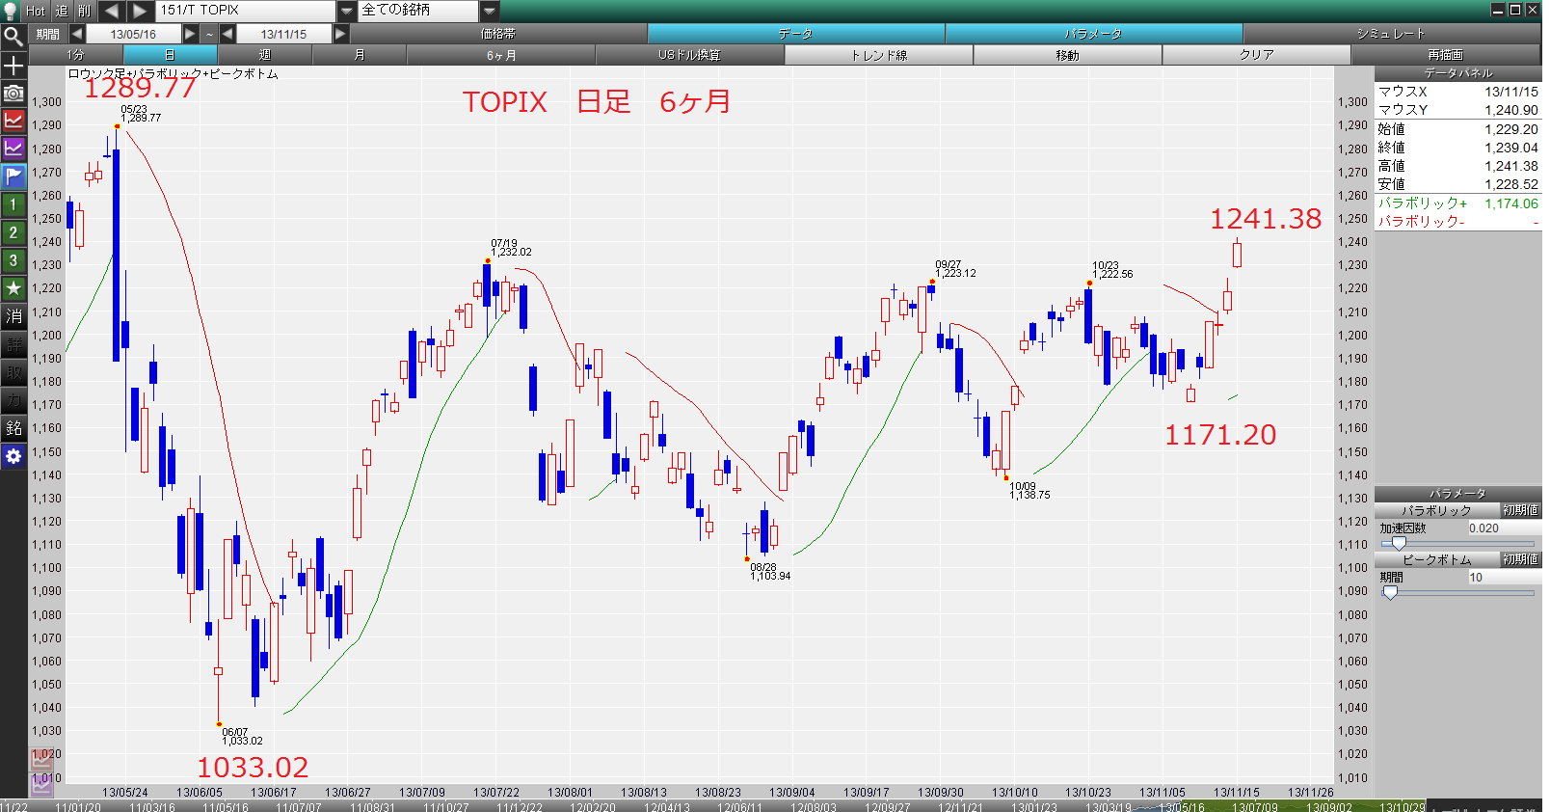Select the 6ヶ月 range

pyautogui.click(x=501, y=55)
